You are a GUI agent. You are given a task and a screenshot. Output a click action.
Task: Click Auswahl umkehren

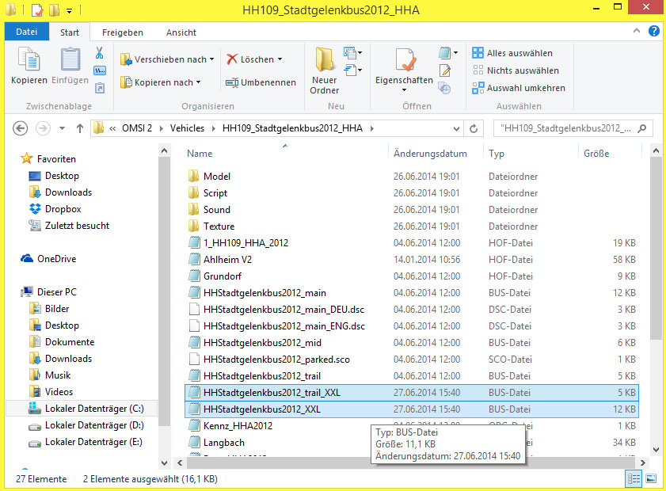519,88
